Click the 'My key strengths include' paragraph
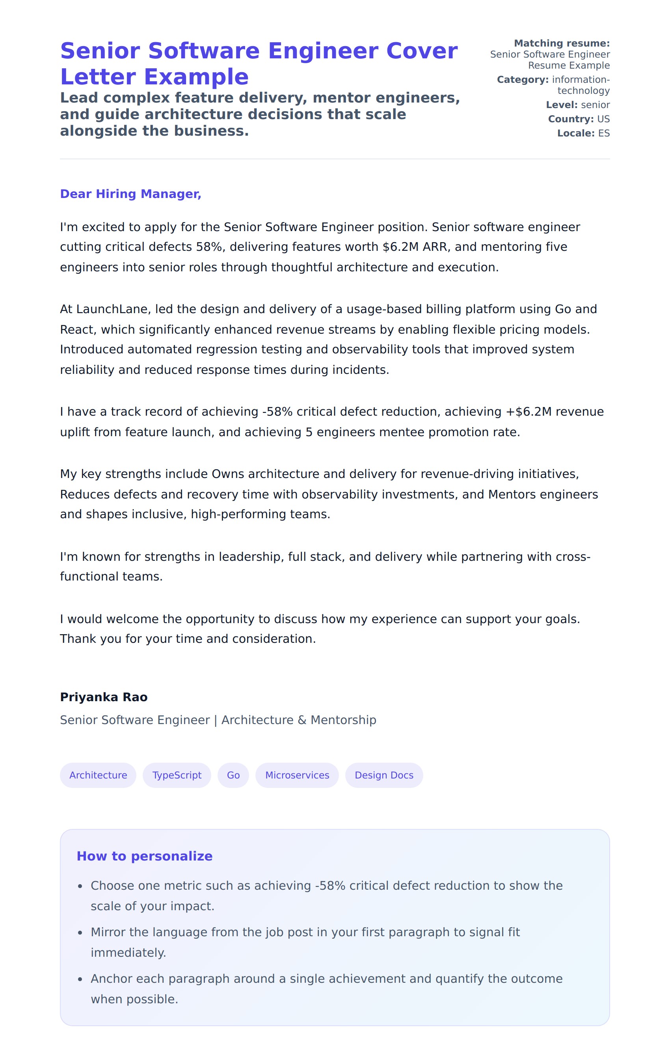 click(329, 494)
